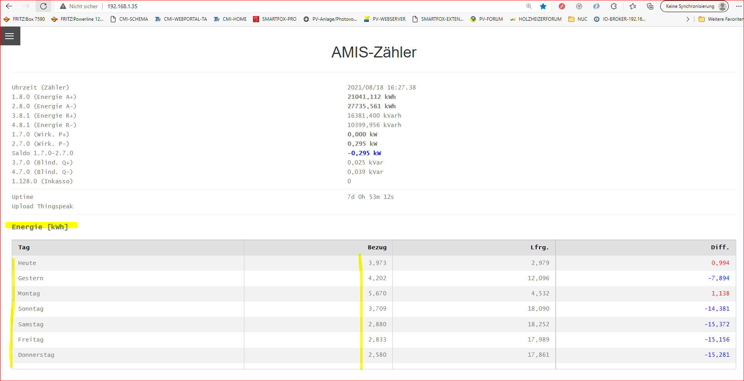Select the 'Heute' table row label
The image size is (744, 381).
tap(27, 263)
